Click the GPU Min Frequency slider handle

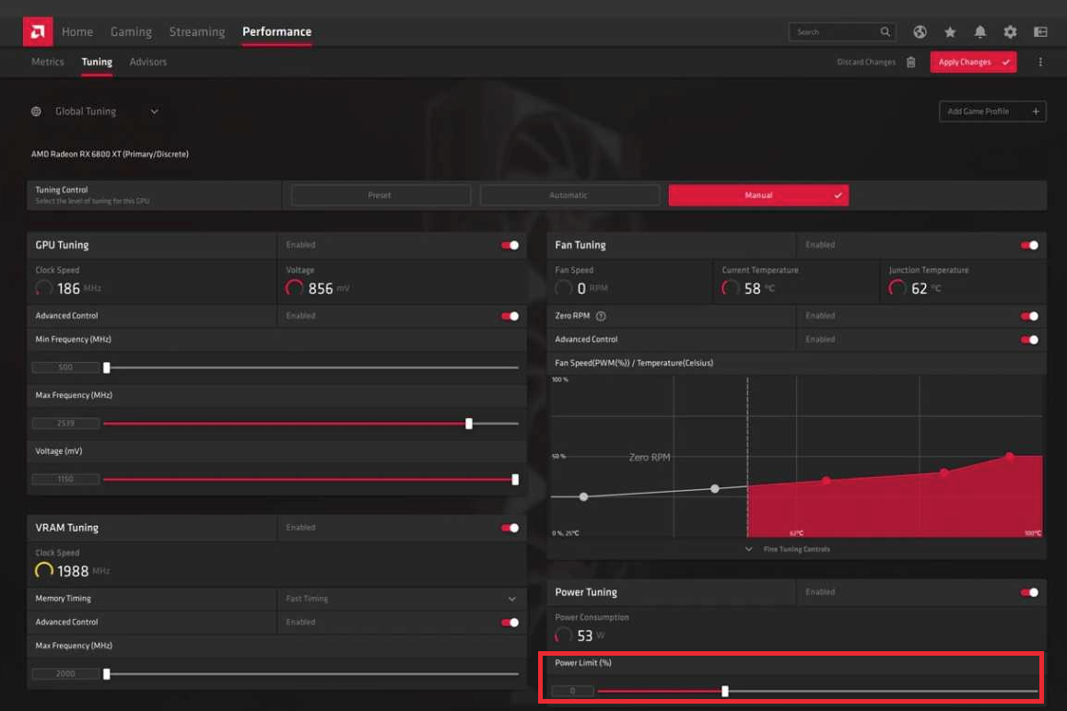tap(106, 367)
